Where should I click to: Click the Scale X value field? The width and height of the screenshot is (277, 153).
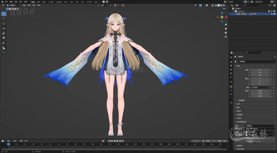coord(260,91)
